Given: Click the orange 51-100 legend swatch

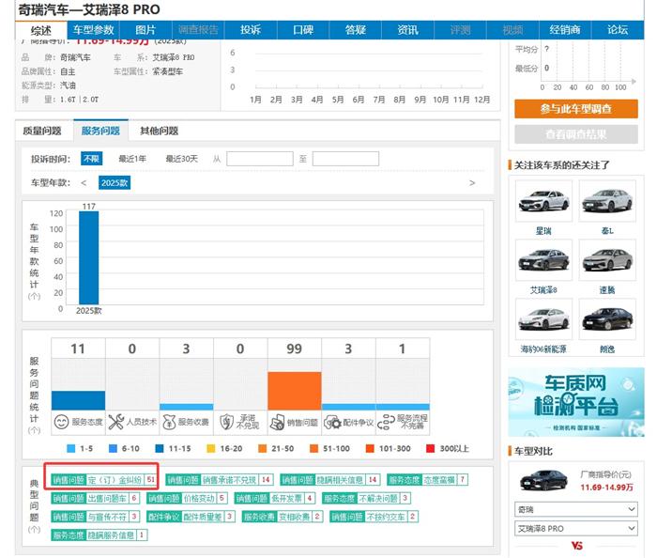Looking at the screenshot, I should 316,447.
